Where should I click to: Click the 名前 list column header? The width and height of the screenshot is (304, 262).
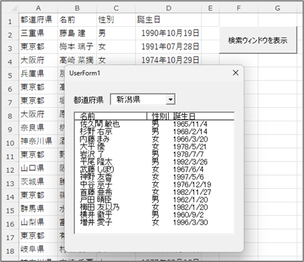tap(110, 116)
